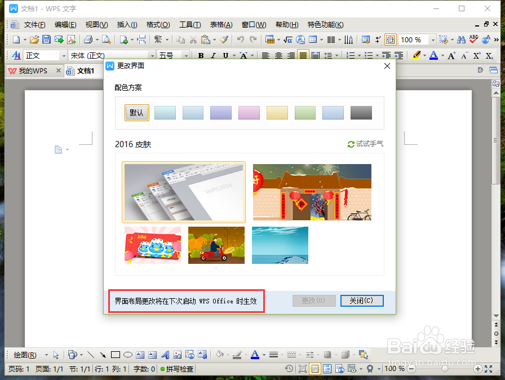Close the 我的WPS tab
The height and width of the screenshot is (380, 505).
click(x=58, y=70)
